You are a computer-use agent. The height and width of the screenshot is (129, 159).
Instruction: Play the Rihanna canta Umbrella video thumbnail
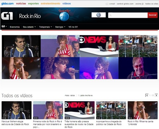pyautogui.click(x=142, y=110)
